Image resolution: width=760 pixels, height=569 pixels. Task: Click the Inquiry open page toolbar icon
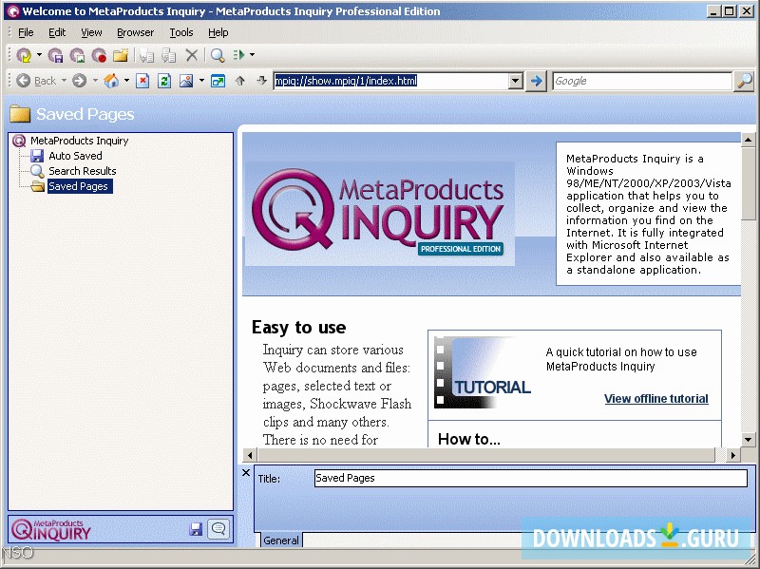point(24,55)
